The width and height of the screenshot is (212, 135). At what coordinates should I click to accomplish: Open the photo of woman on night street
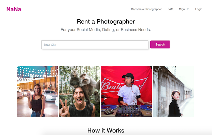pos(37,91)
